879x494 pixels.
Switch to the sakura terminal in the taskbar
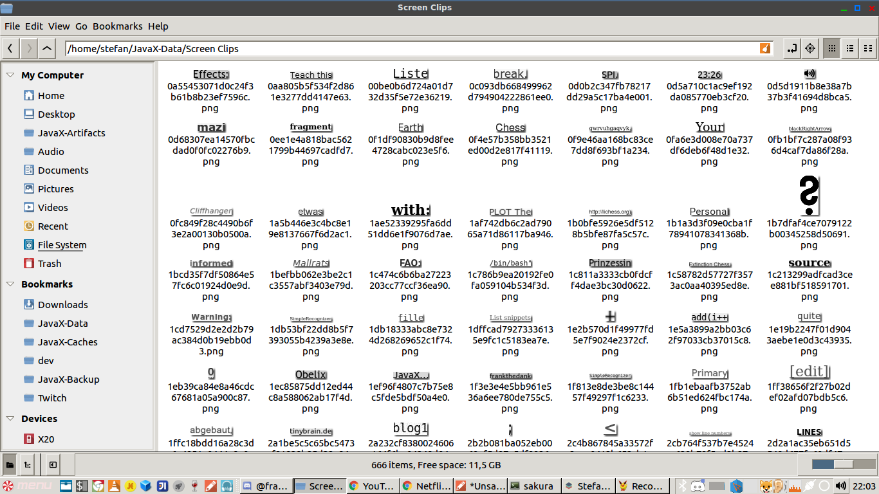532,486
